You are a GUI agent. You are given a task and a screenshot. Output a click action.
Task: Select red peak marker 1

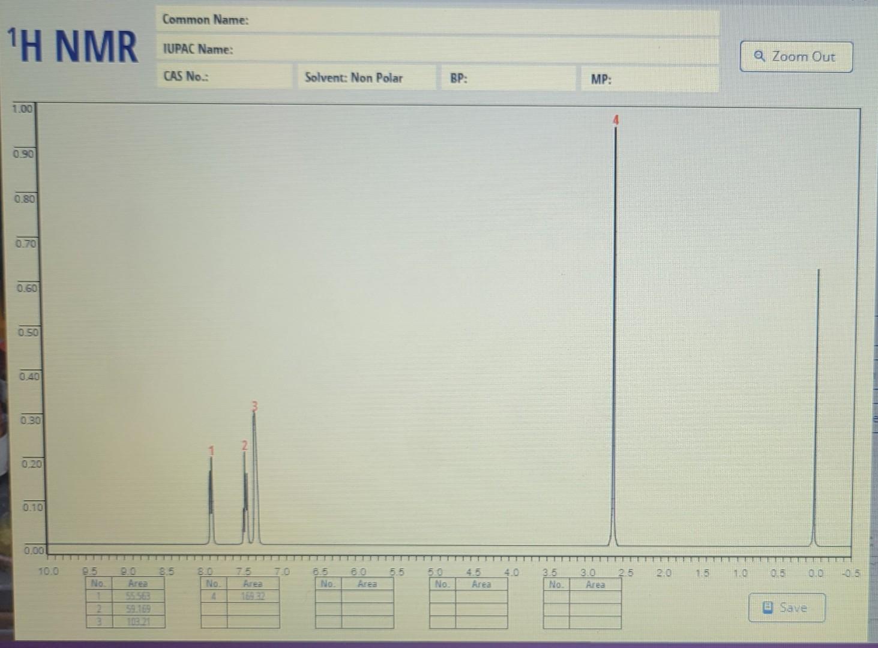(x=211, y=450)
